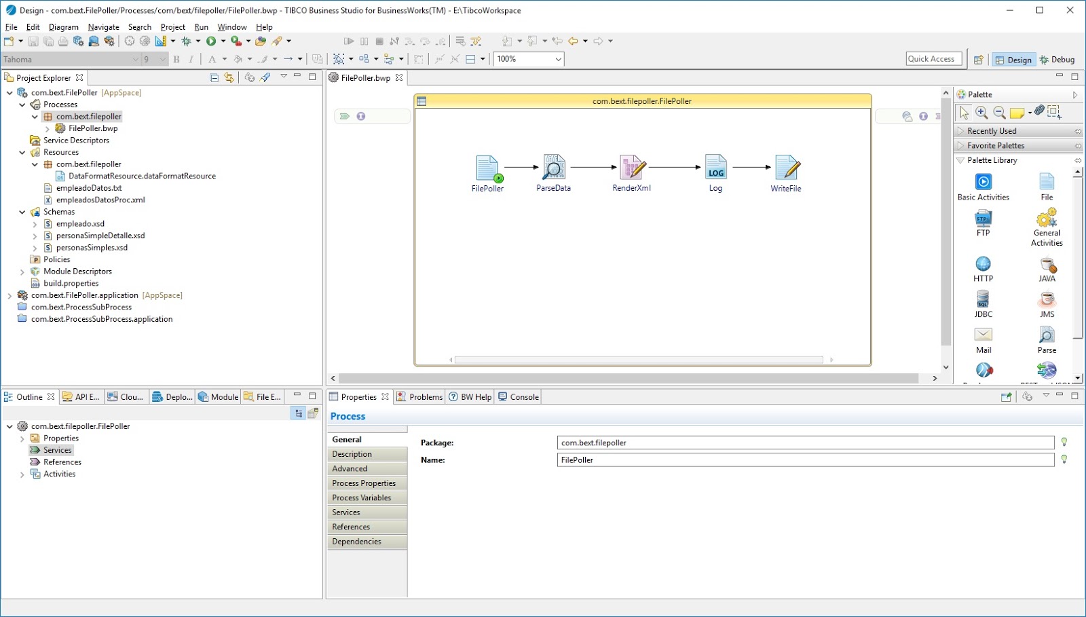The height and width of the screenshot is (617, 1086).
Task: Select the Log activity in the diagram
Action: 715,168
